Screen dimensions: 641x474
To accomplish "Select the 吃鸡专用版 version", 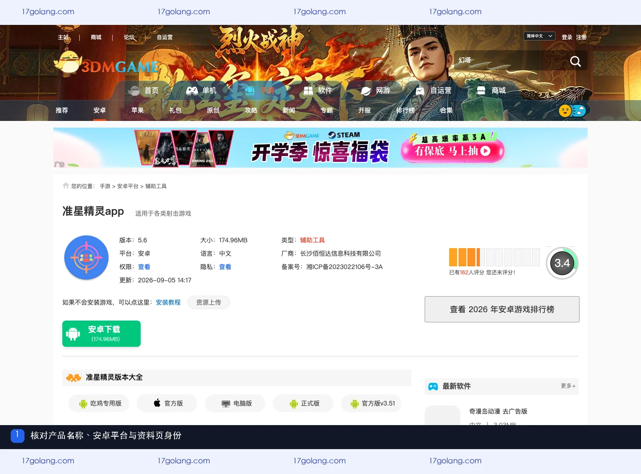I will coord(99,403).
